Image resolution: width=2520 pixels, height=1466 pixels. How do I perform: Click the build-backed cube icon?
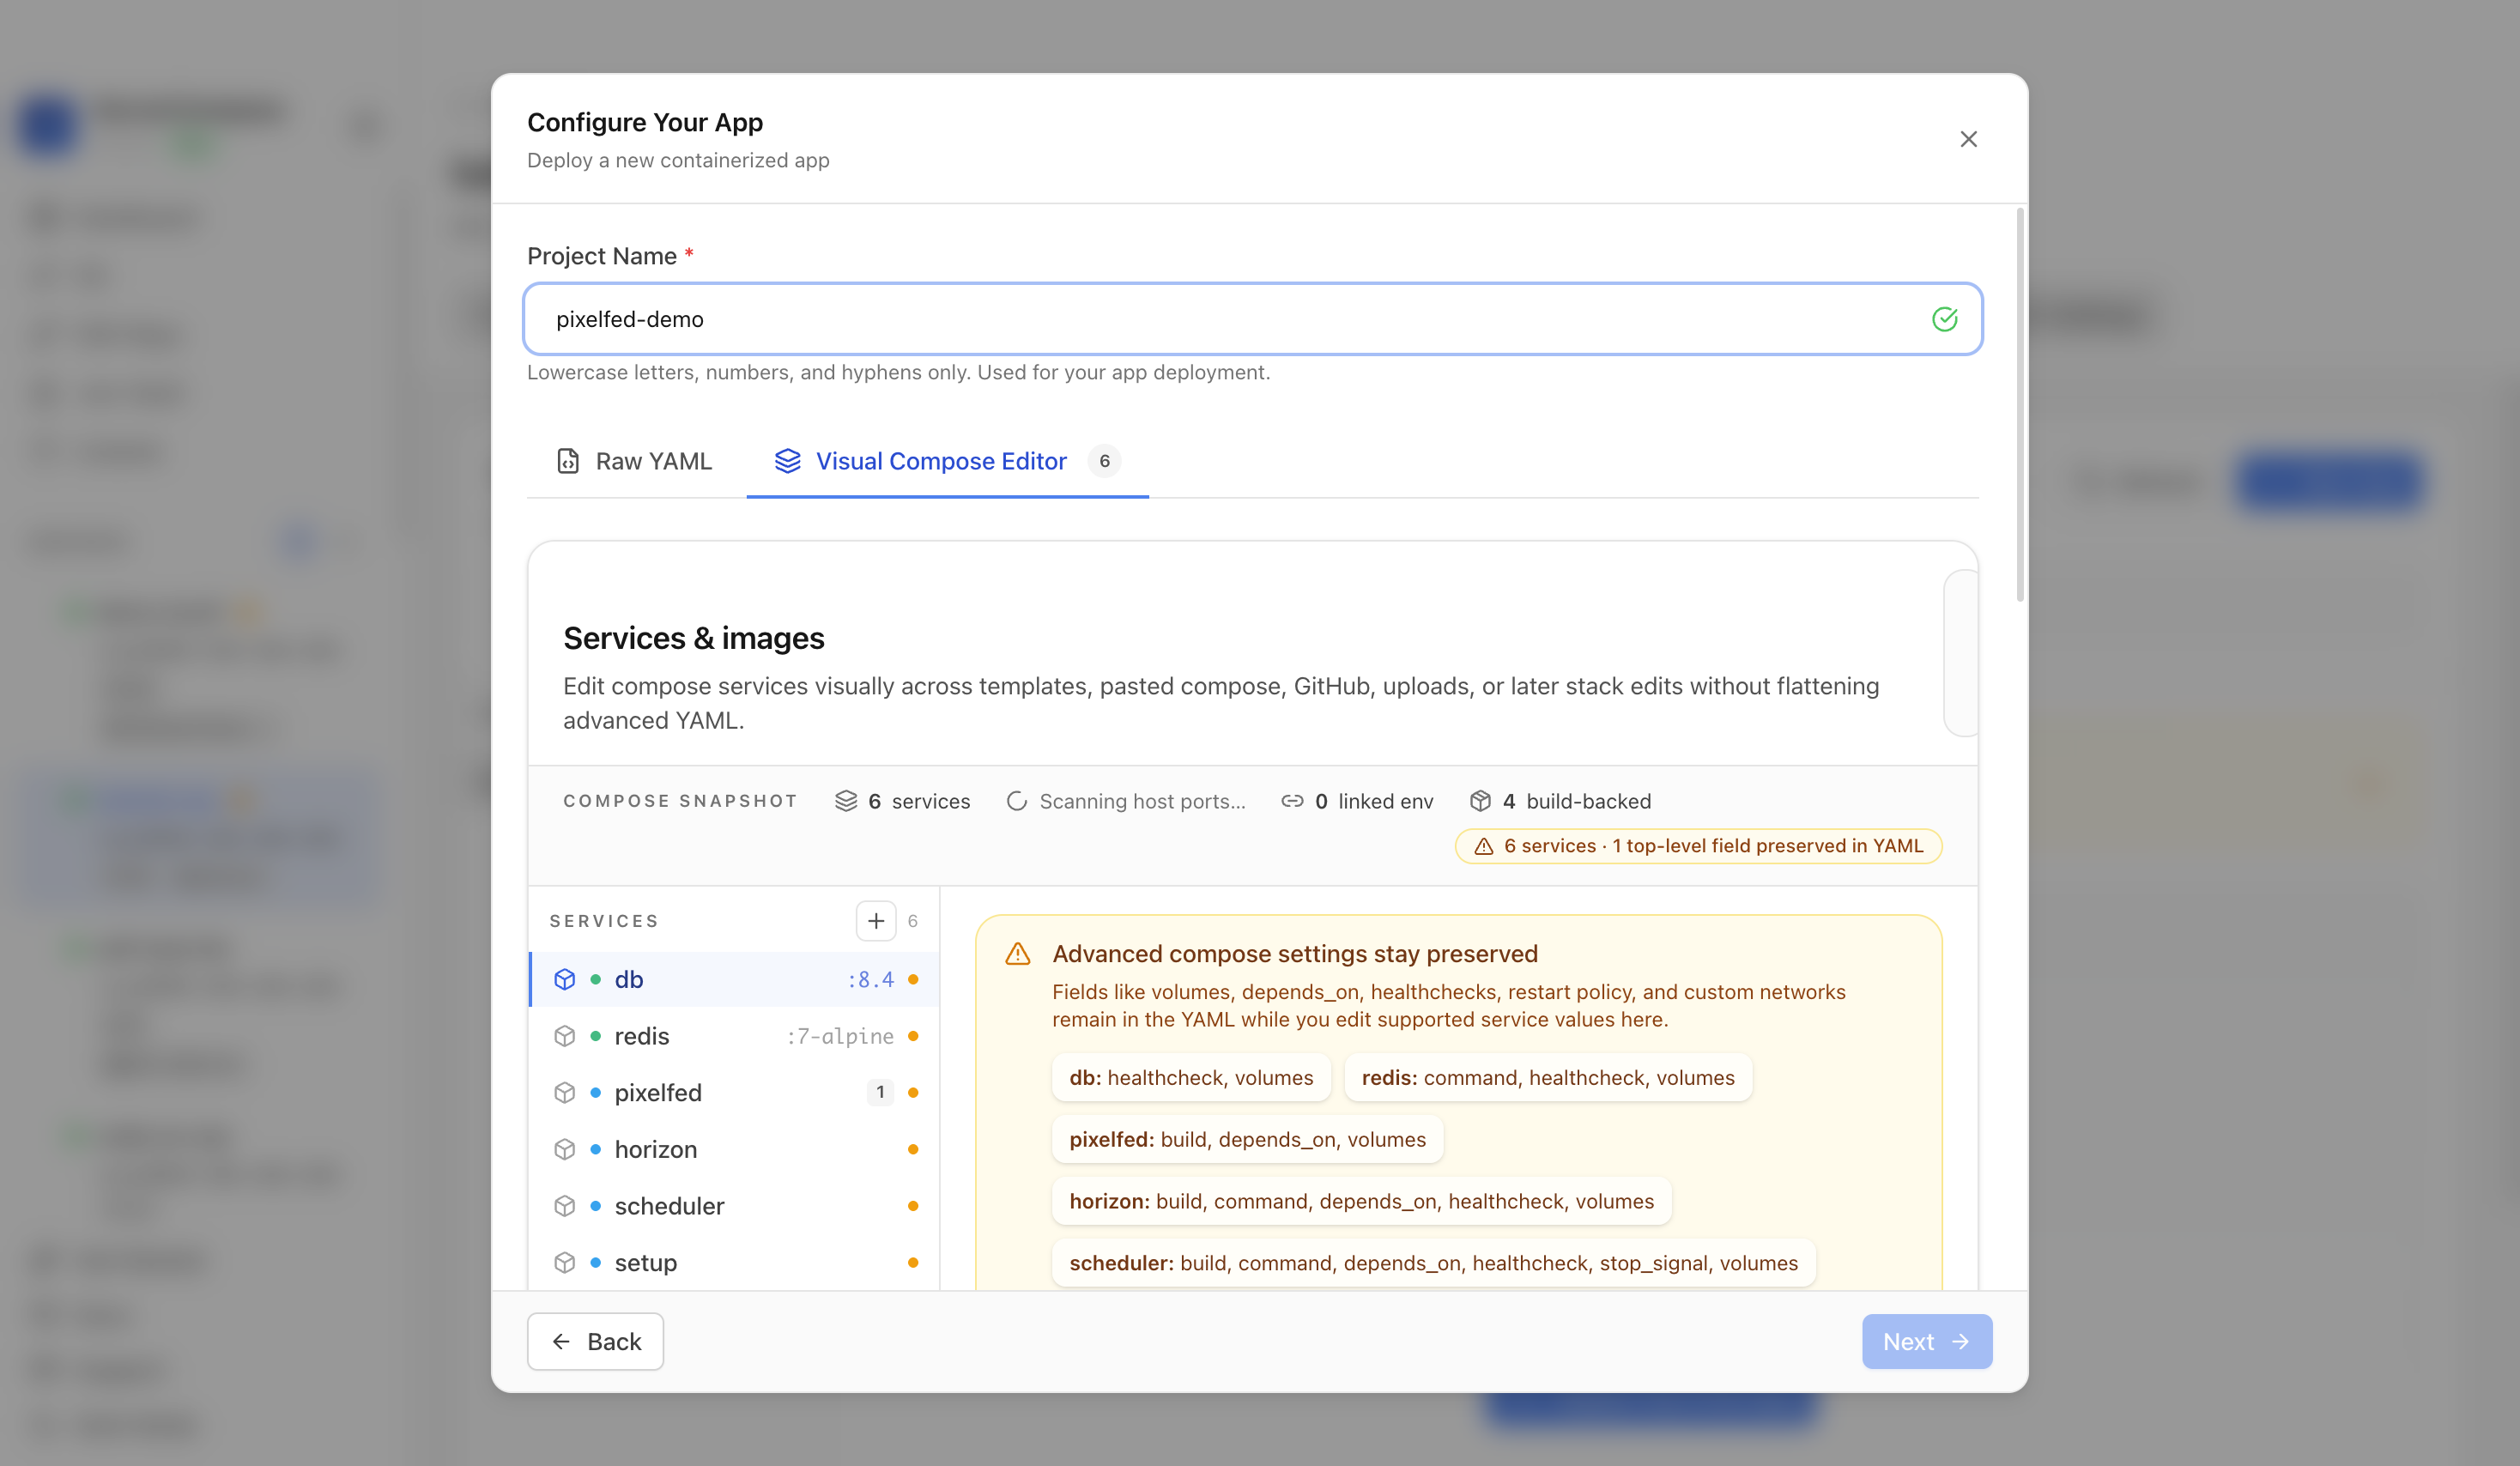click(1480, 801)
